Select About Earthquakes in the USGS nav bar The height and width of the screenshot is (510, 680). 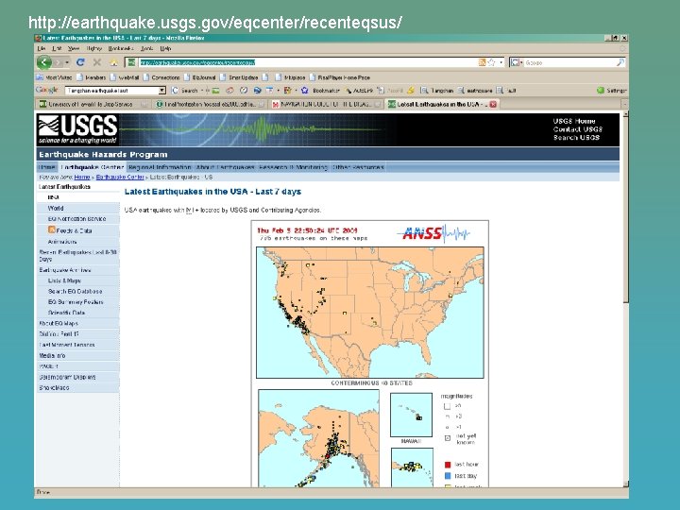tap(225, 167)
